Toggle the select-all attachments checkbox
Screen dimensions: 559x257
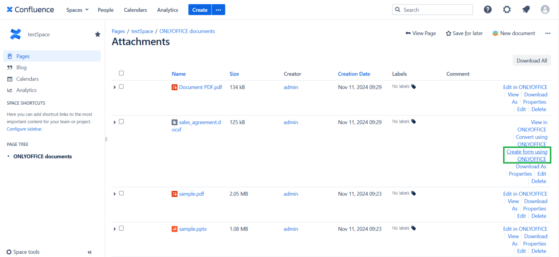pyautogui.click(x=121, y=73)
